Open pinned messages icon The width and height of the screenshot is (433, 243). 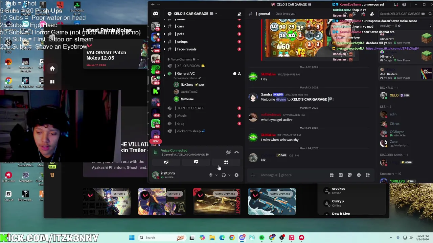coord(363,14)
